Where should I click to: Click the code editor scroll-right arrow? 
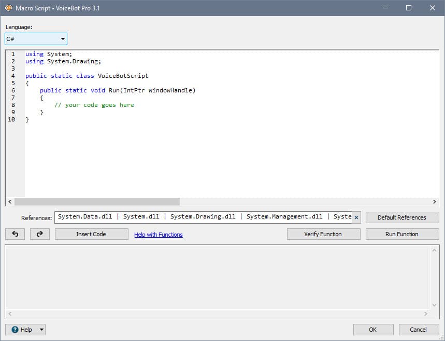click(x=434, y=202)
